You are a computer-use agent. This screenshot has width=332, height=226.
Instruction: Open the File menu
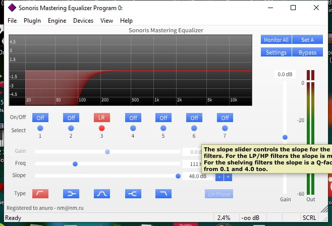[x=12, y=21]
